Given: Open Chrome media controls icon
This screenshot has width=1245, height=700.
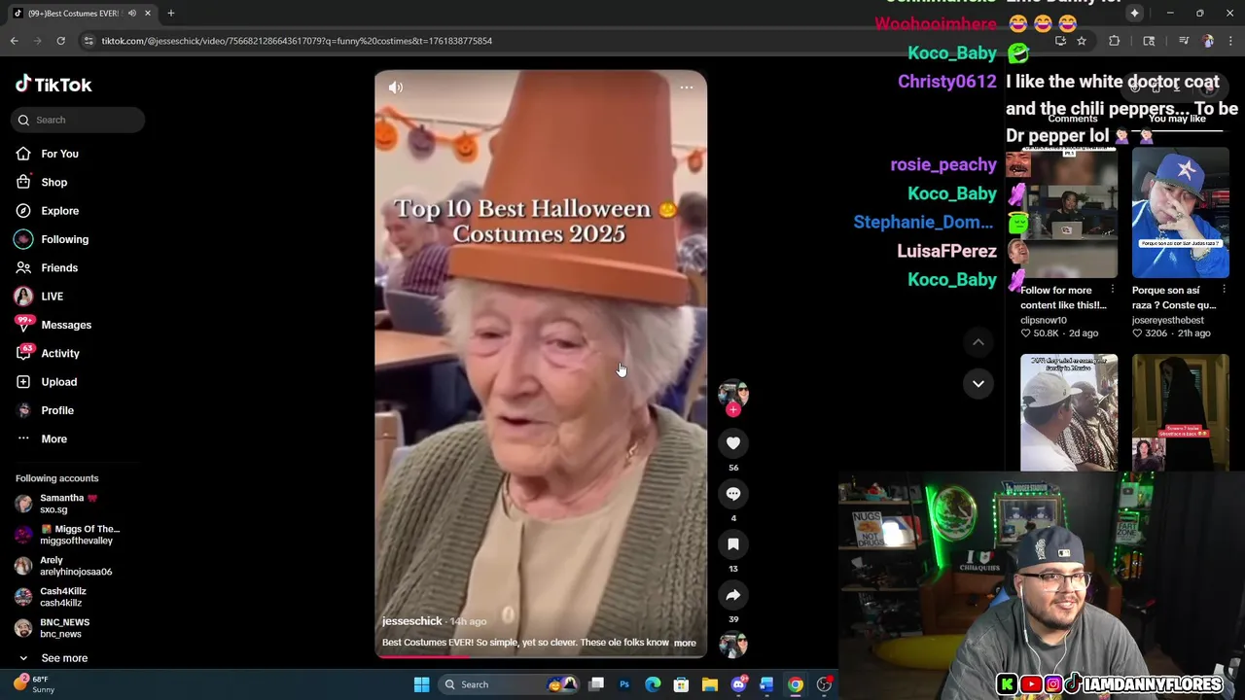Looking at the screenshot, I should (1184, 41).
